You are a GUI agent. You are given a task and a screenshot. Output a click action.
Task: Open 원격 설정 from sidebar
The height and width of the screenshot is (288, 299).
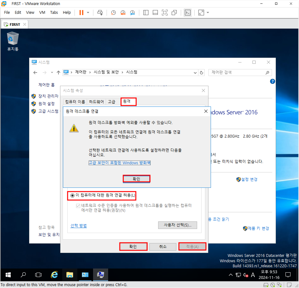[x=46, y=104]
